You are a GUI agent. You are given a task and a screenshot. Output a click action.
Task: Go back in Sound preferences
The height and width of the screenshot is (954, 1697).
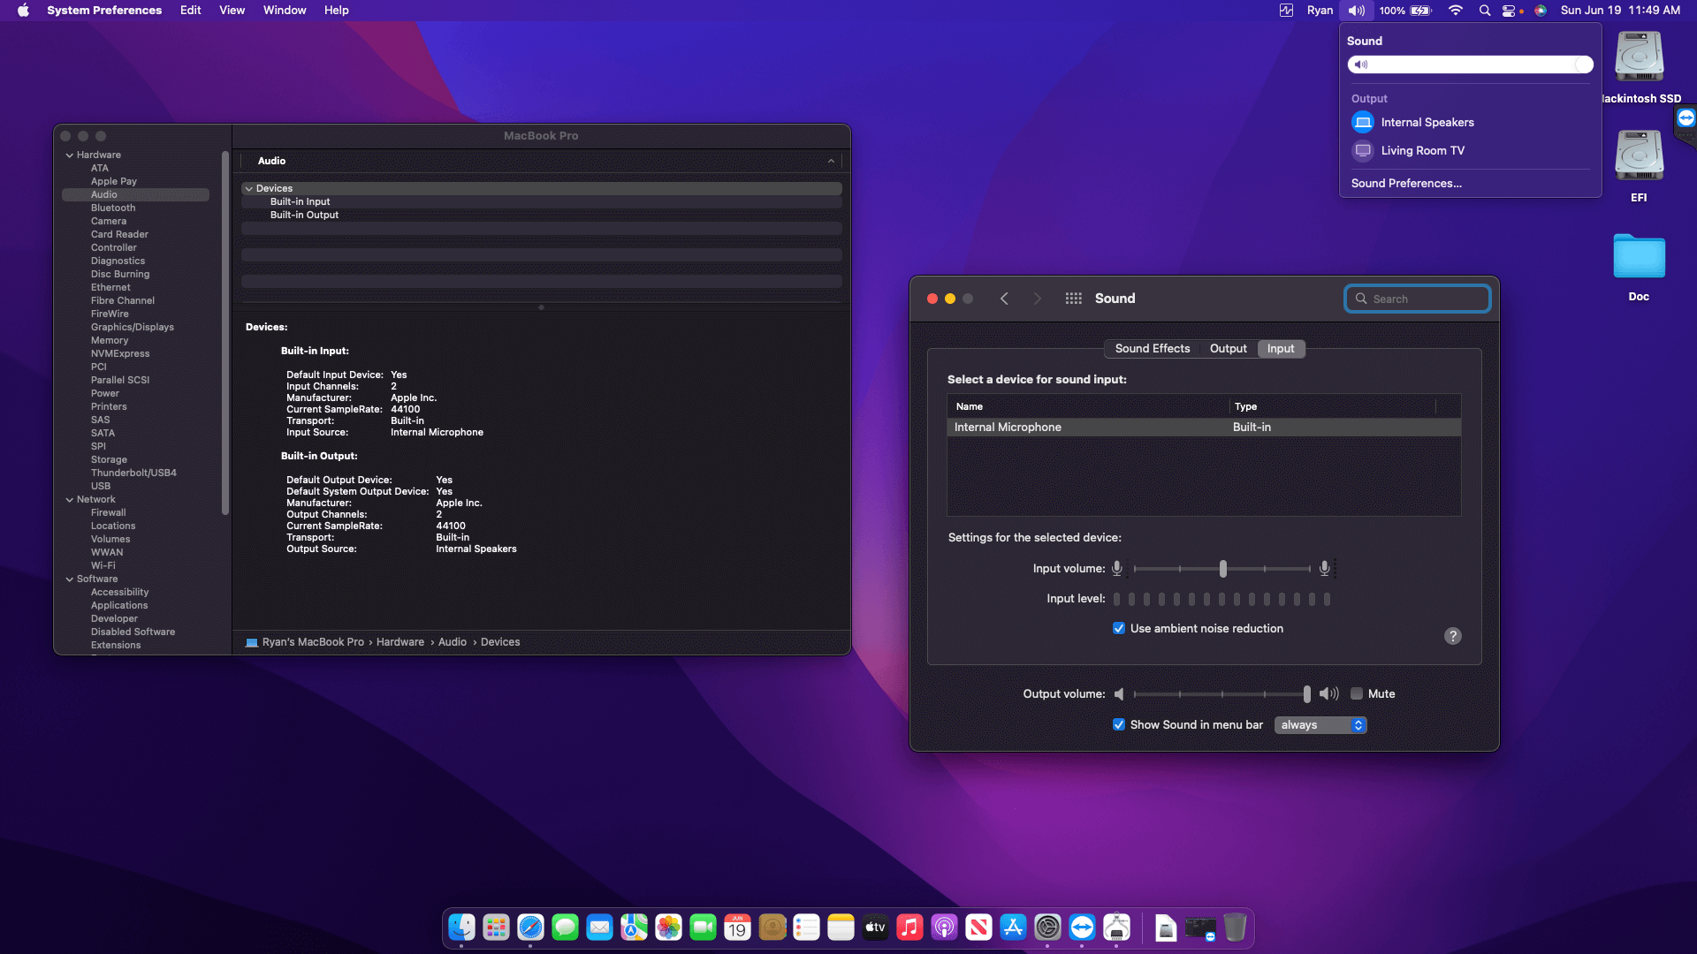tap(1004, 299)
